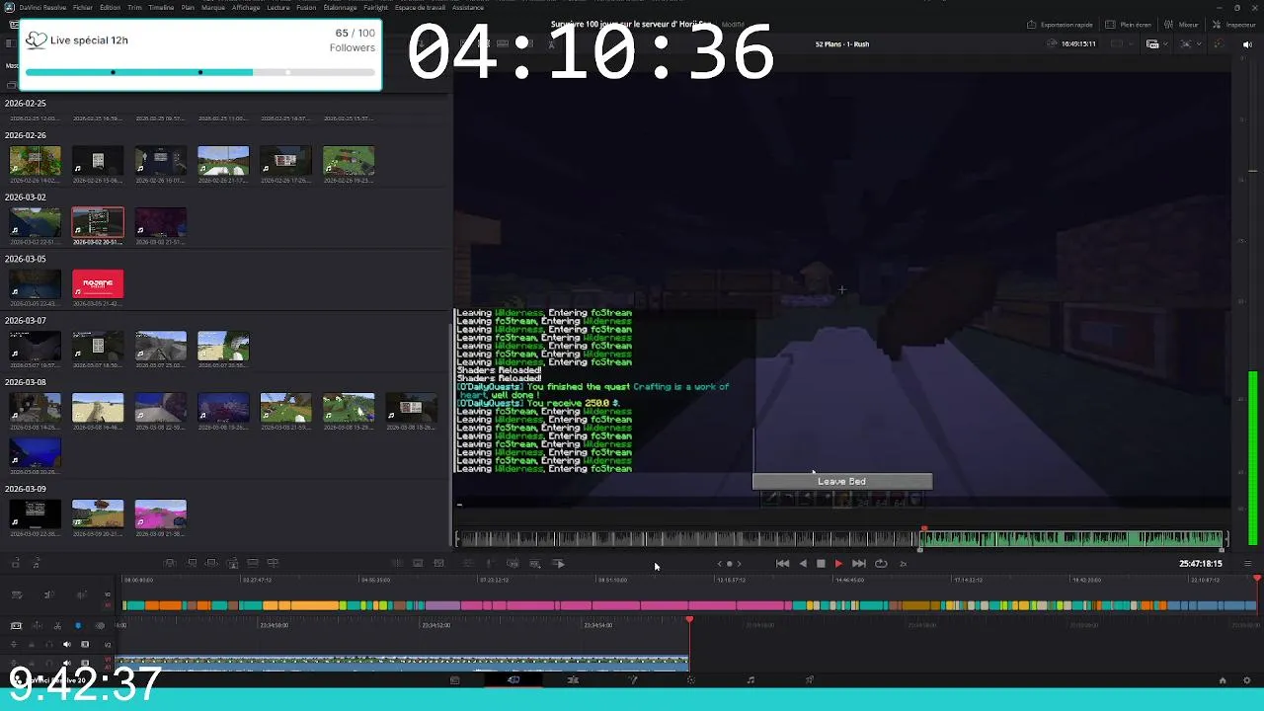Image resolution: width=1264 pixels, height=711 pixels.
Task: Click the Close Up edit icon
Action: (232, 563)
